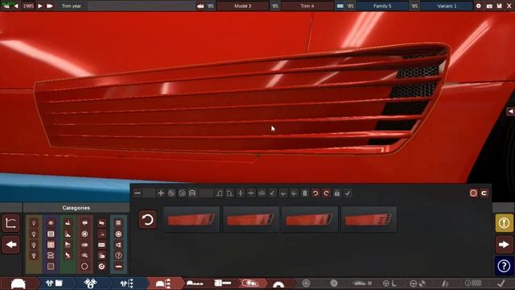Open settings gear in top bar
This screenshot has height=290, width=515.
[479, 6]
